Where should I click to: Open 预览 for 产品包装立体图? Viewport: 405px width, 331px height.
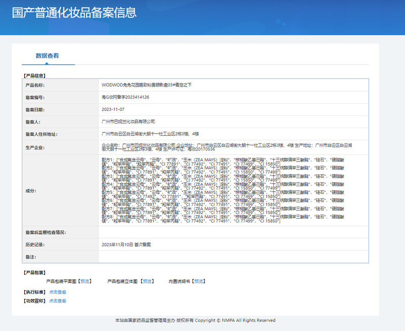click(x=147, y=281)
